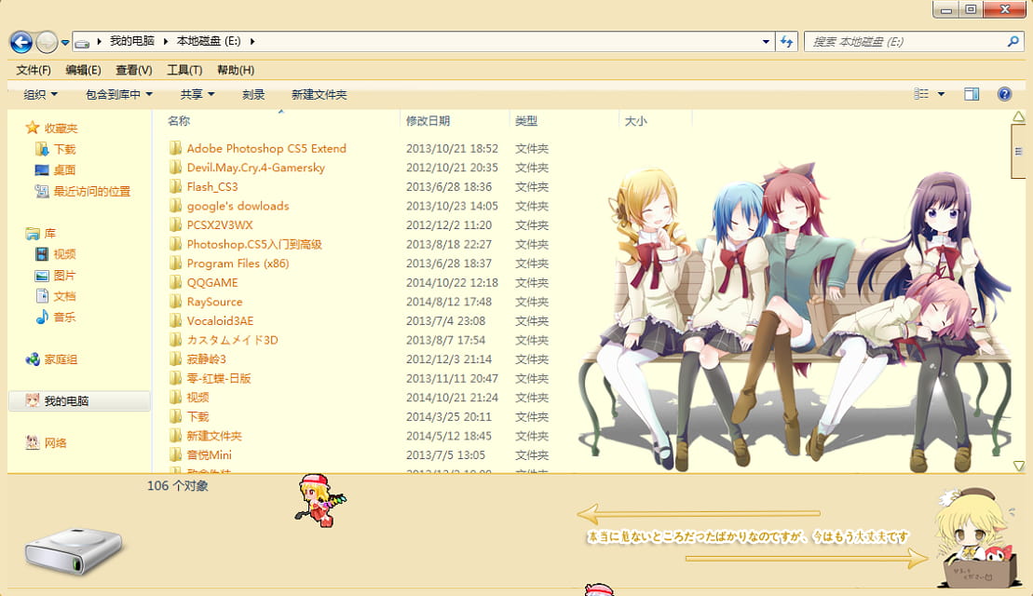1033x596 pixels.
Task: Toggle the preview pane icon
Action: pos(971,93)
